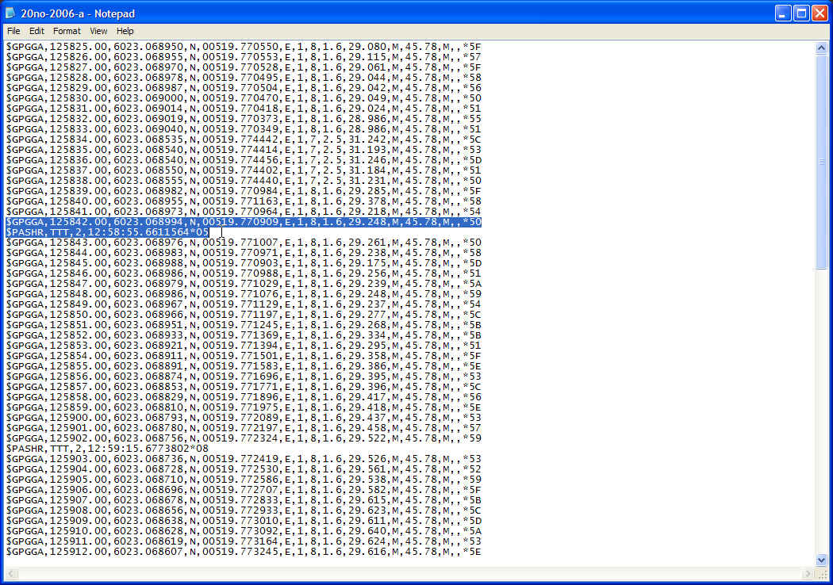Maximize the Notepad window
This screenshot has width=833, height=585.
pyautogui.click(x=801, y=13)
